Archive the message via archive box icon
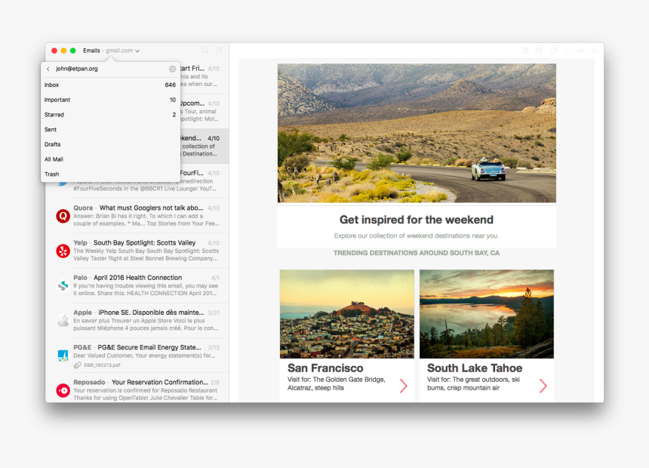Viewport: 649px width, 468px height. [538, 51]
